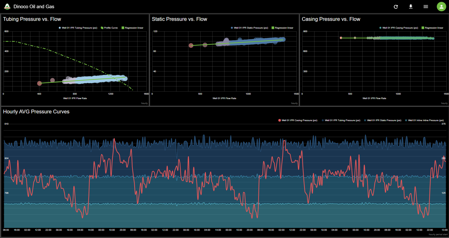Screen dimensions: 449x238
Task: Click the 1600 x-axis value in Tubing chart
Action: pos(146,94)
